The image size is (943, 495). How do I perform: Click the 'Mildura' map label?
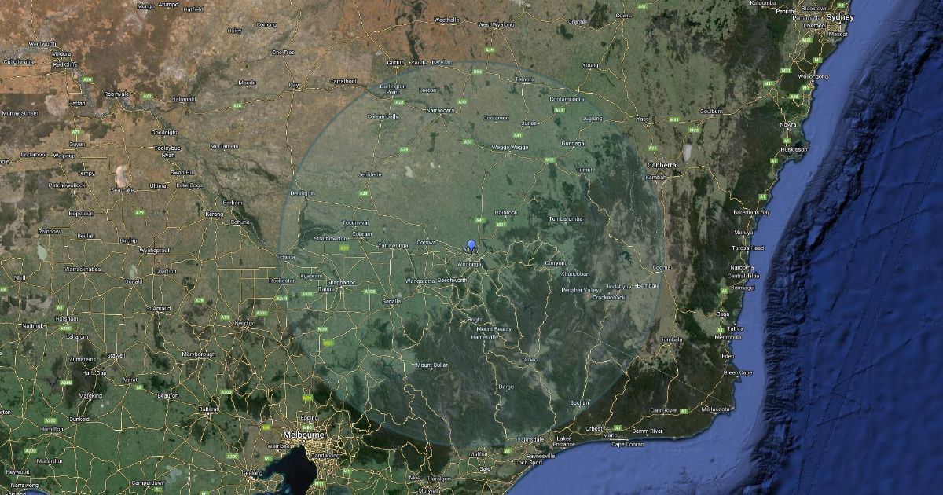tap(61, 54)
